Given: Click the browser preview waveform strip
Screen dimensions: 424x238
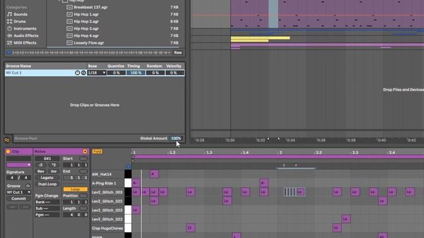Looking at the screenshot, I should point(91,53).
